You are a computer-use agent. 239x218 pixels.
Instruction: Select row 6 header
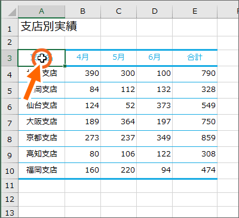tap(10, 106)
